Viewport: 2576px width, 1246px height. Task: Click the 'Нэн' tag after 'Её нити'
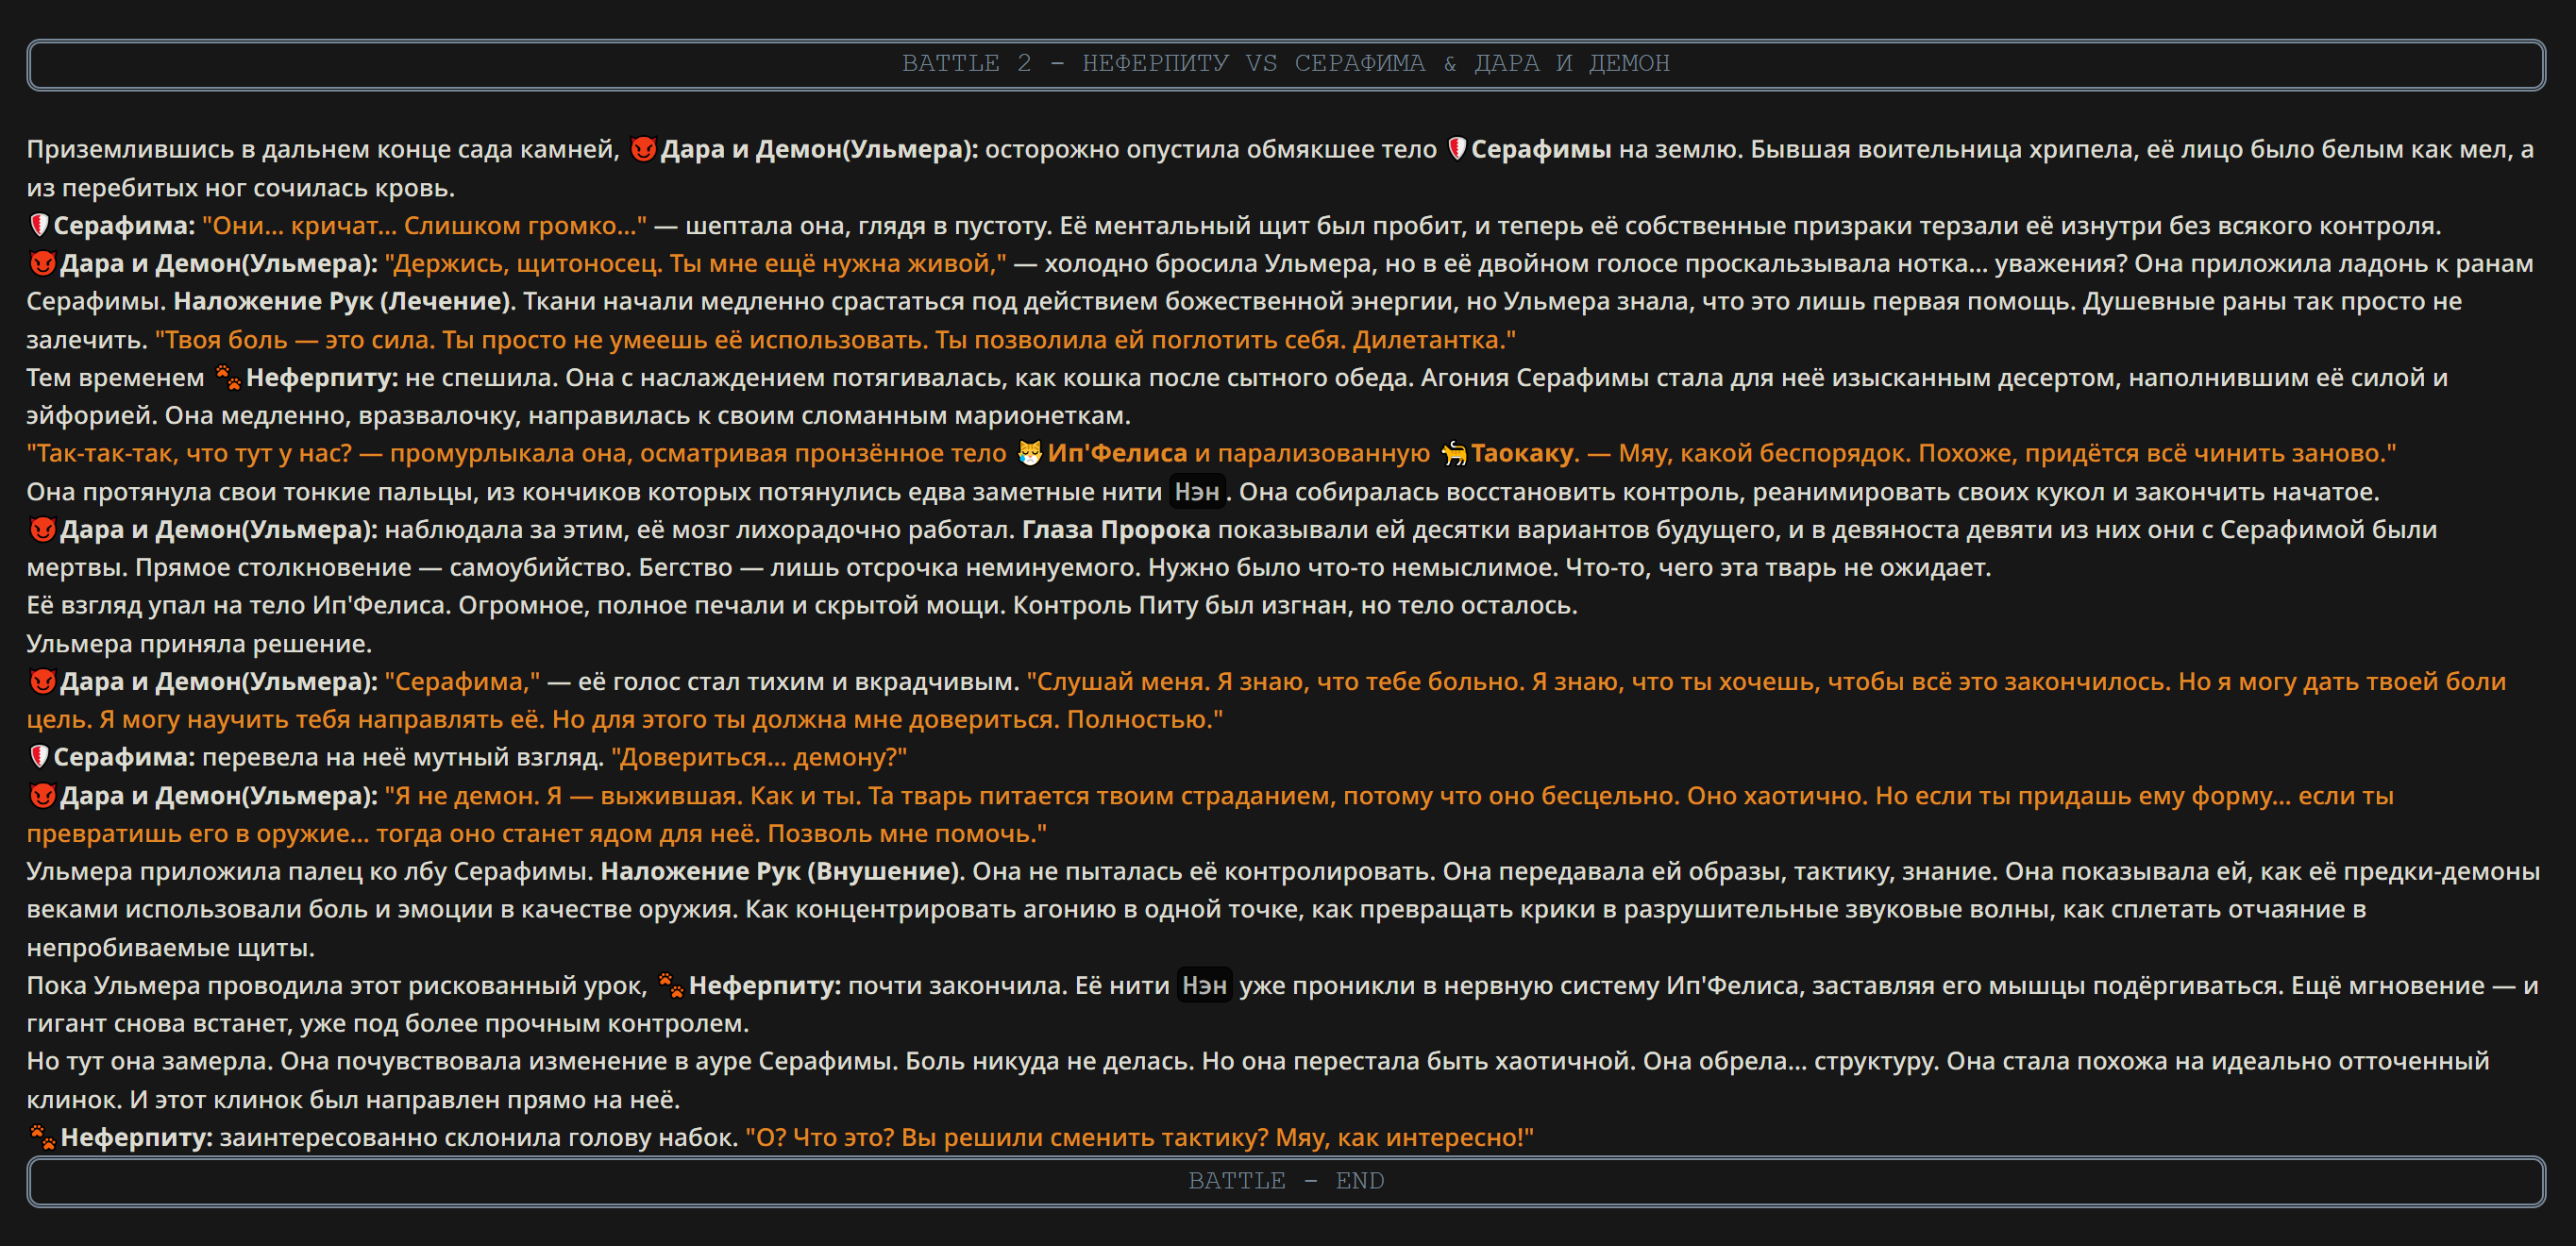pos(1204,985)
